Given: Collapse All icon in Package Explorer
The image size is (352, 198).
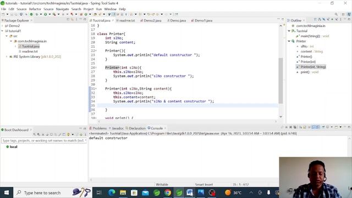Looking at the screenshot, I should click(68, 20).
